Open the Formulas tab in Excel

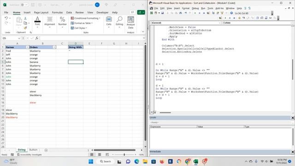(x=57, y=12)
